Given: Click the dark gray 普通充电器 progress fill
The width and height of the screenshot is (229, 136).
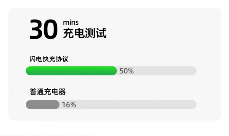Looking at the screenshot, I should point(42,105).
